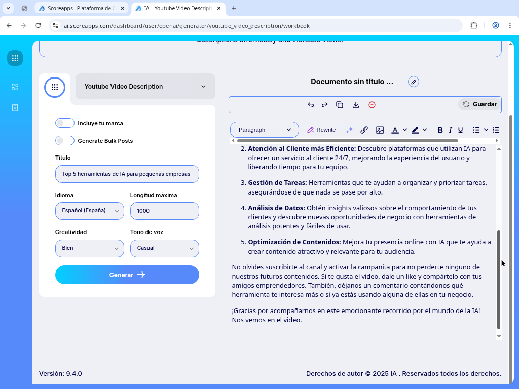This screenshot has width=519, height=389.
Task: Turn on Generate Bulk Posts switch
Action: 65,141
